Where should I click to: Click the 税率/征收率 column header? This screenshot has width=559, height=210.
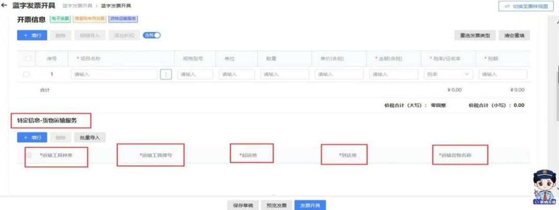445,59
